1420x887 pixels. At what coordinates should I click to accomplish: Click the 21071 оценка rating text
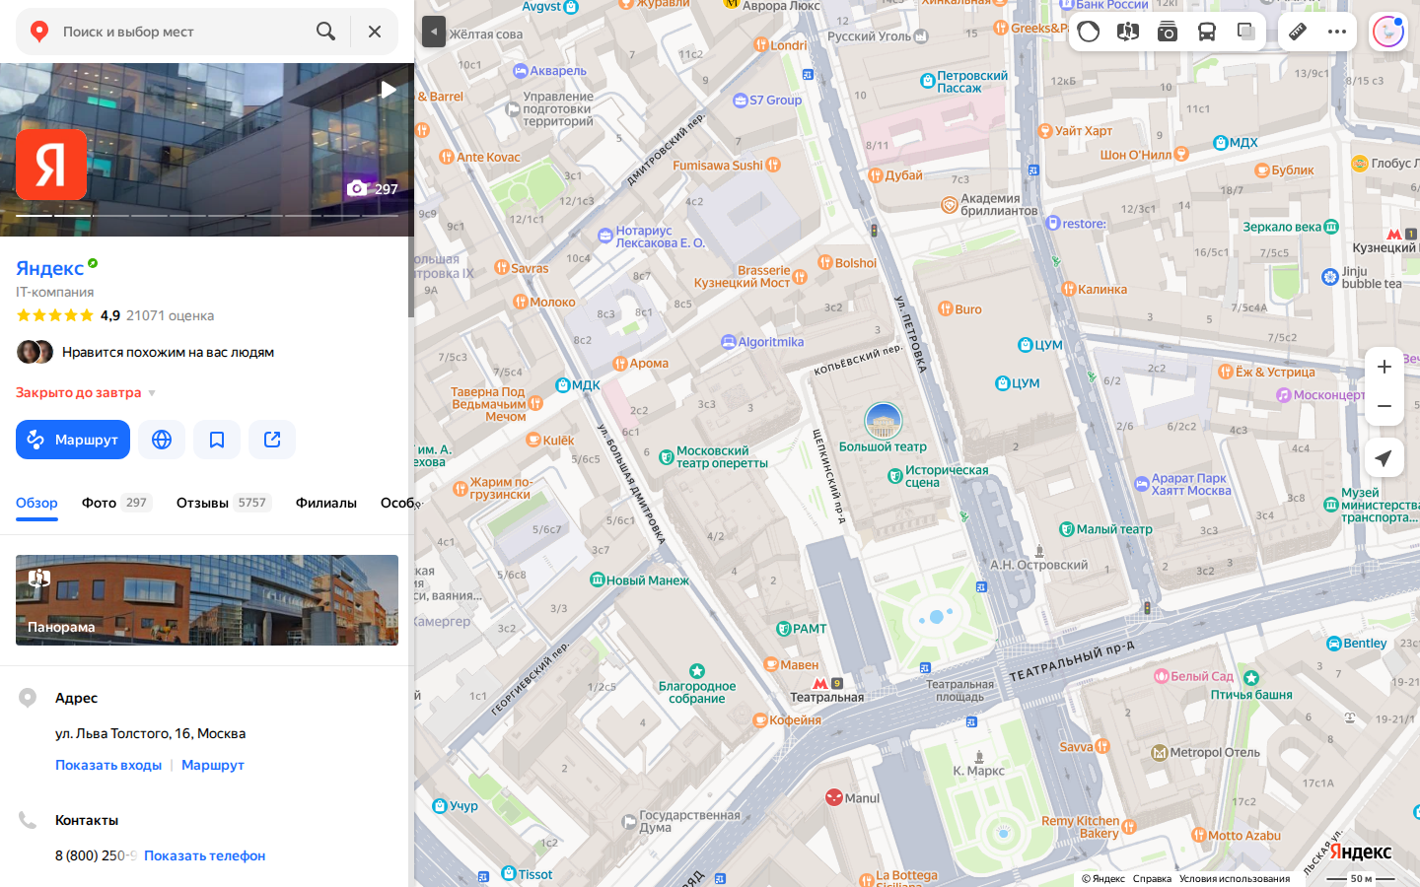(x=170, y=315)
